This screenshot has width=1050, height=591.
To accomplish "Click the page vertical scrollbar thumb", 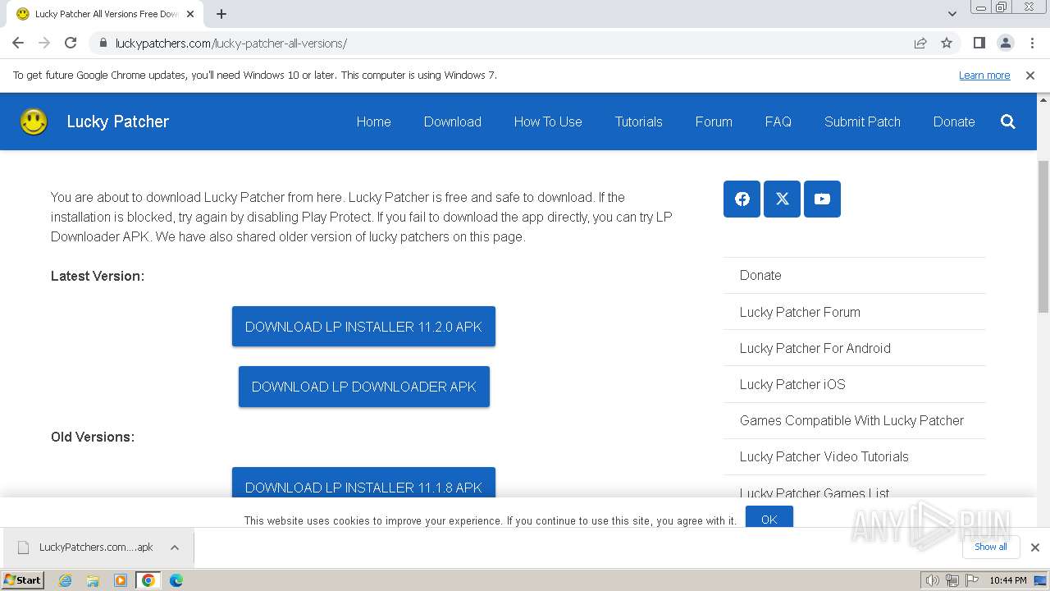I will tap(1043, 236).
